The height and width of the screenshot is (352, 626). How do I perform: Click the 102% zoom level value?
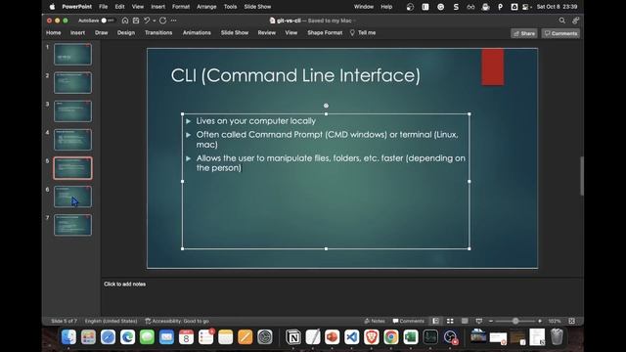click(x=555, y=321)
